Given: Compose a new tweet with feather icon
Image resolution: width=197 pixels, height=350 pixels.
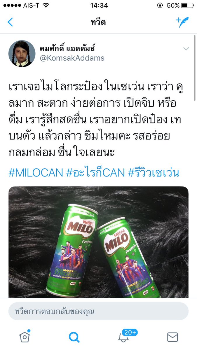Looking at the screenshot, I should coord(182,22).
